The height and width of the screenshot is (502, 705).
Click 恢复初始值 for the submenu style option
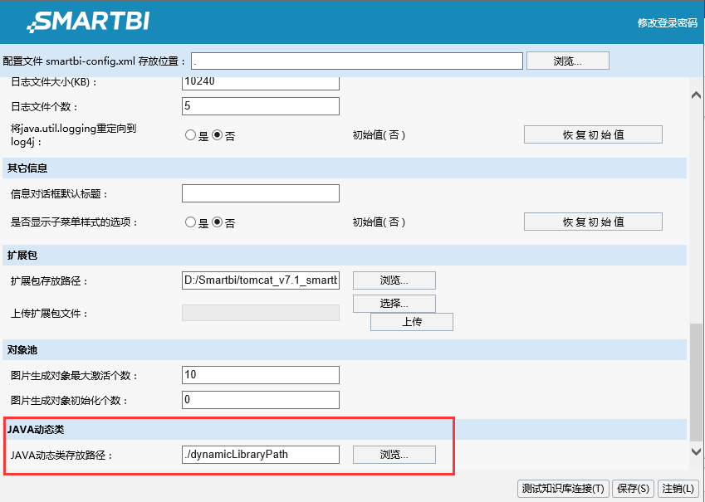click(593, 222)
